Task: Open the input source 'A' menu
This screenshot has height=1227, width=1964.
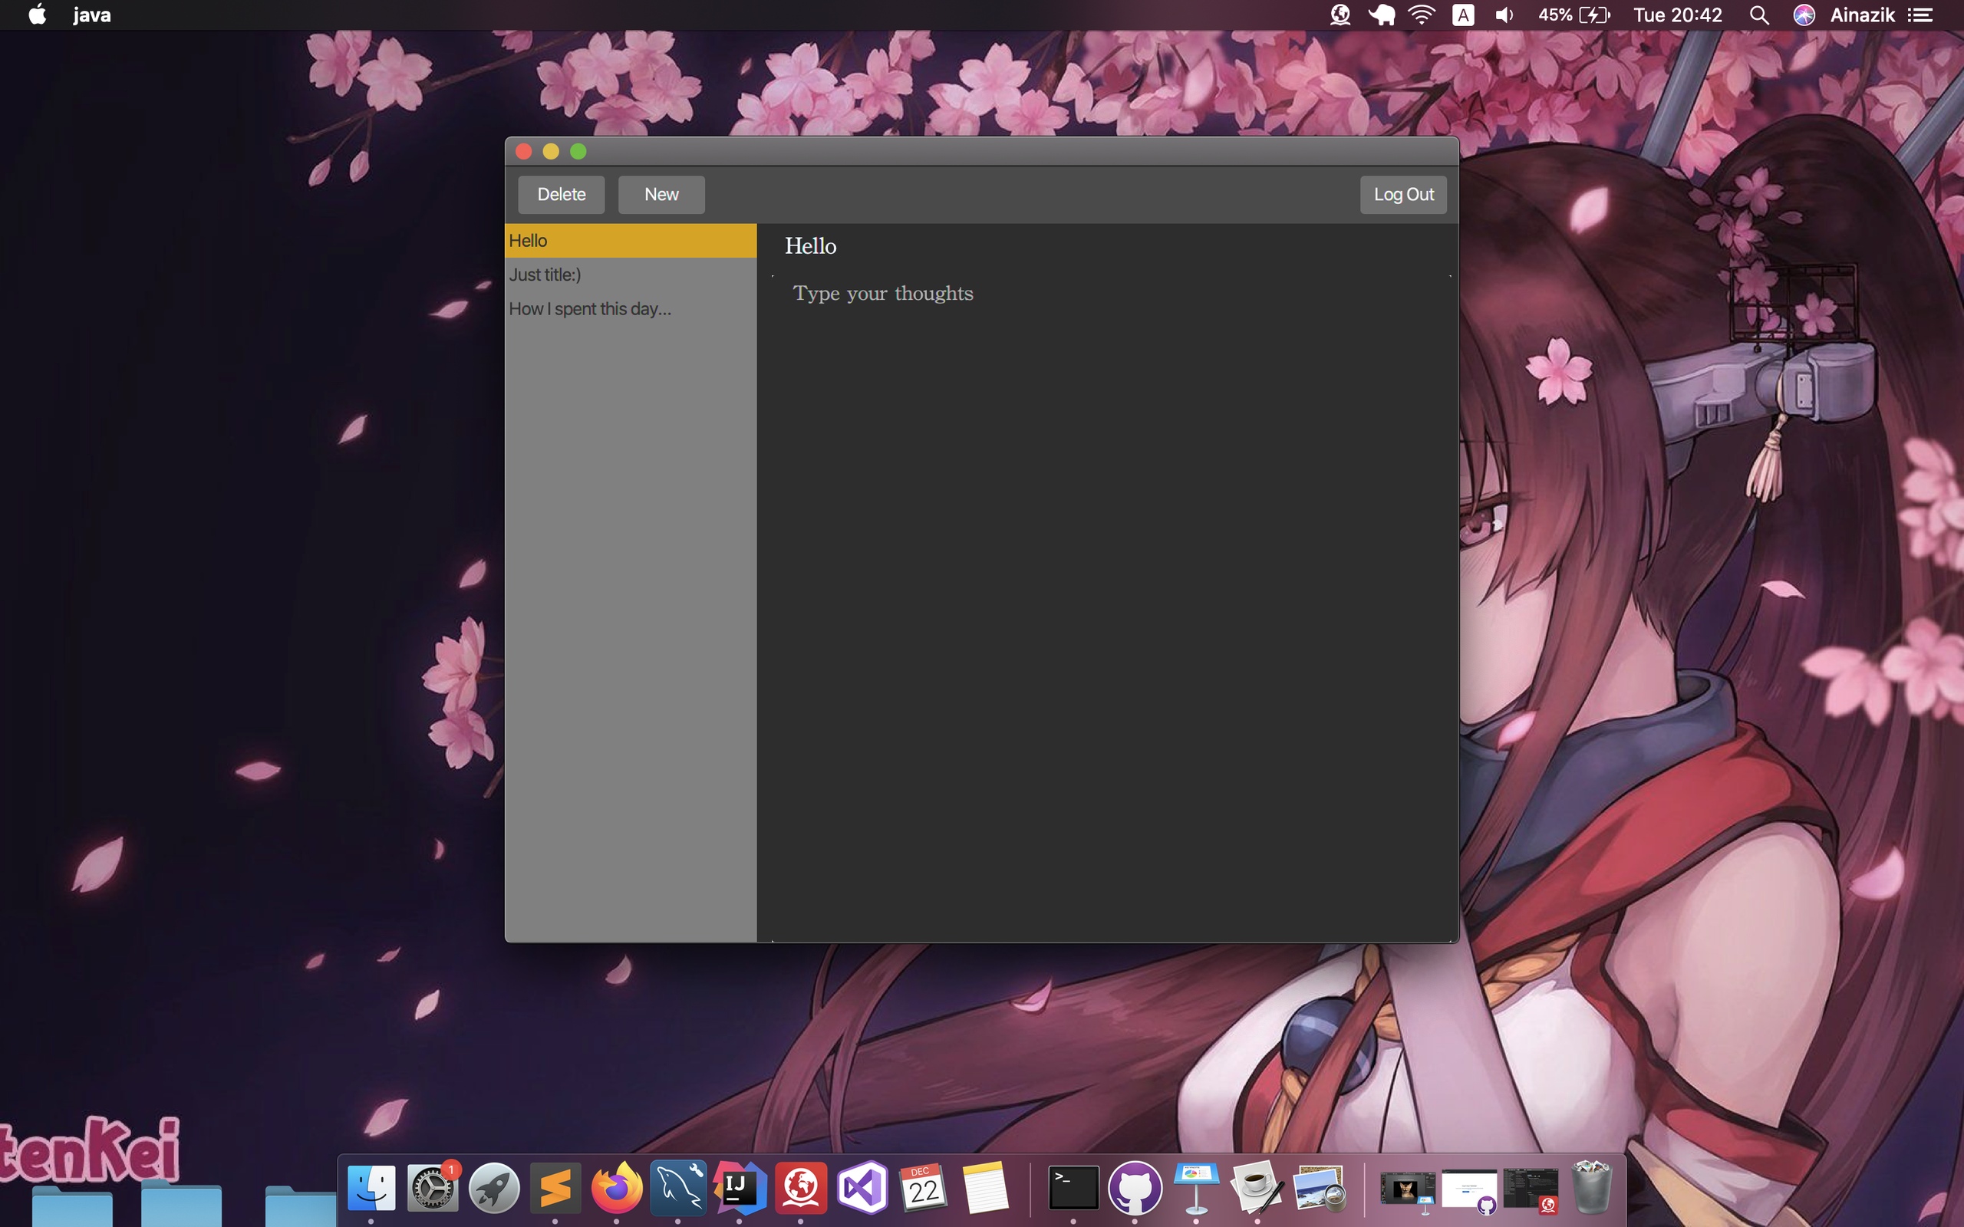Action: (x=1463, y=15)
